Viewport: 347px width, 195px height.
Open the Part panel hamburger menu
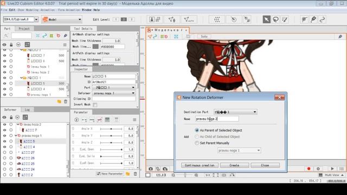pyautogui.click(x=65, y=44)
